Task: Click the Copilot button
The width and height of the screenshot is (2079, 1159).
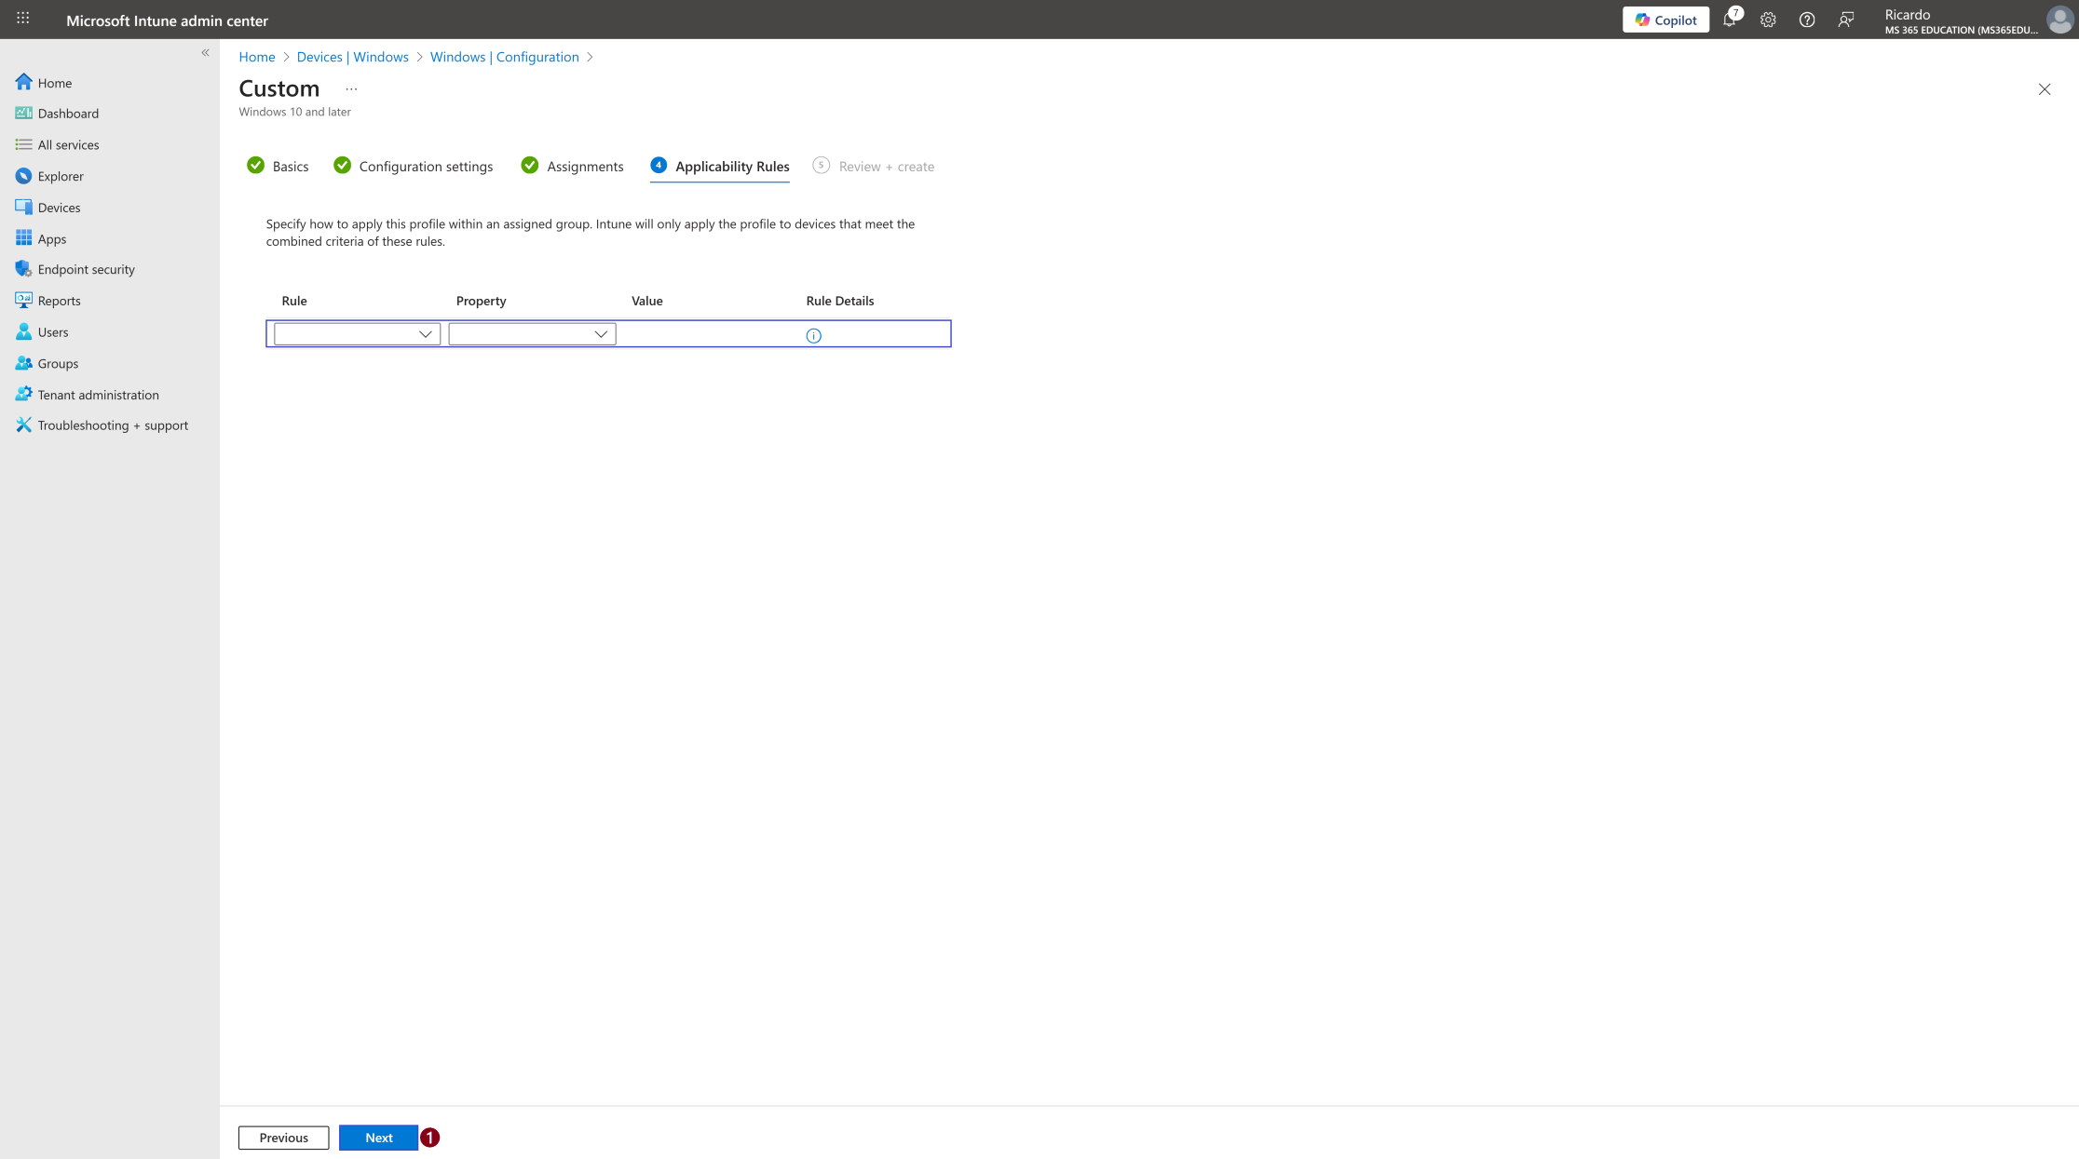Action: 1665,20
